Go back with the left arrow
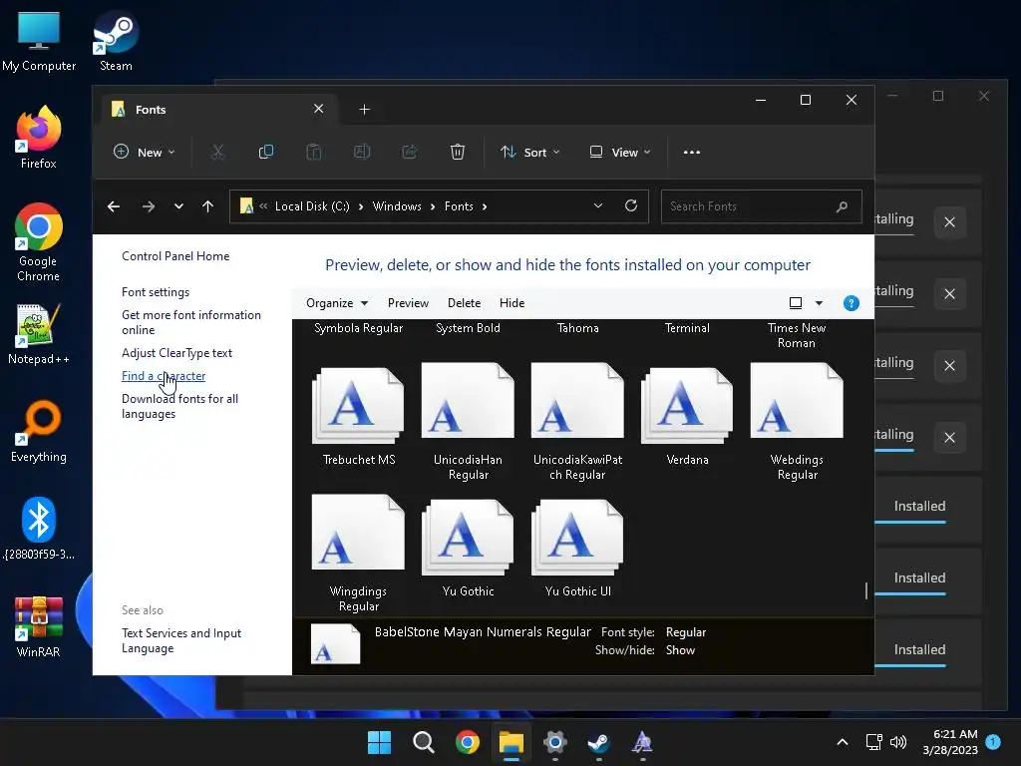 [114, 206]
